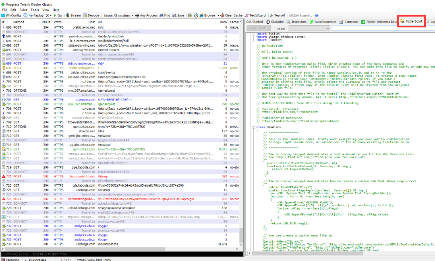Switch to the Statistics tab
The image size is (435, 261).
tap(275, 22)
